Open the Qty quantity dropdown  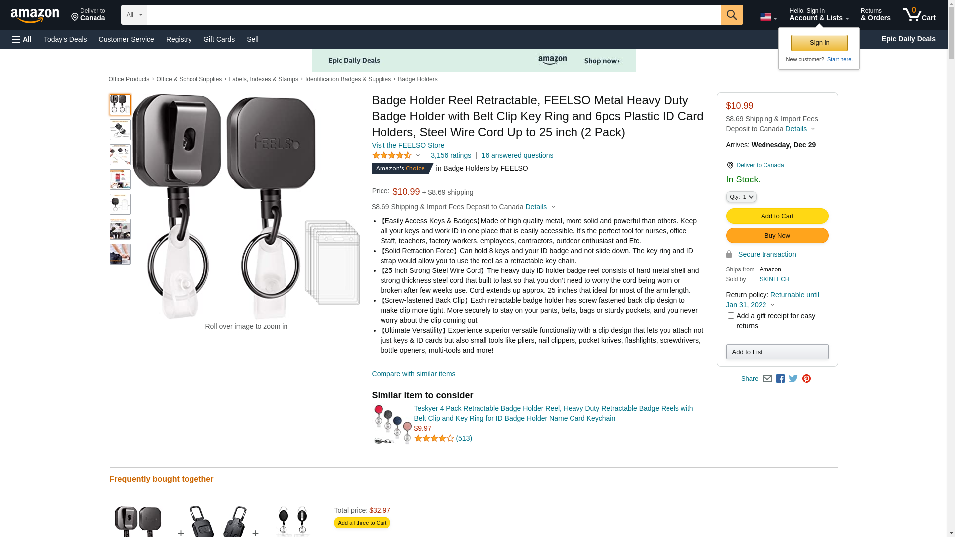coord(741,197)
